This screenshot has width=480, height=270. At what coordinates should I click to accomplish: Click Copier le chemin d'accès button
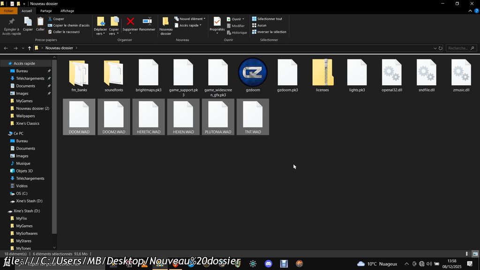(71, 25)
